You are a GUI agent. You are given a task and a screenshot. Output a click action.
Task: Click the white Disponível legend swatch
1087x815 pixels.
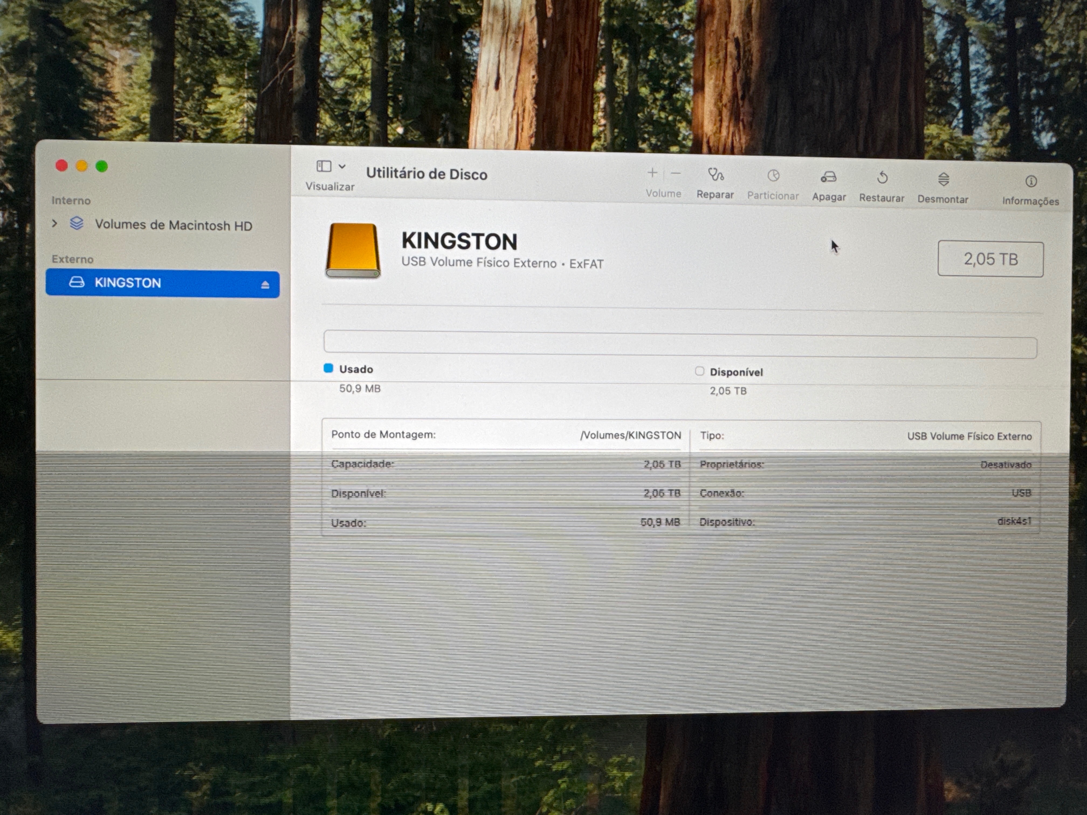pyautogui.click(x=699, y=371)
